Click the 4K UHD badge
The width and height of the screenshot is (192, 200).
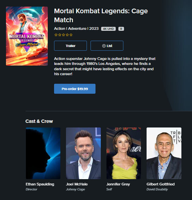(x=108, y=29)
